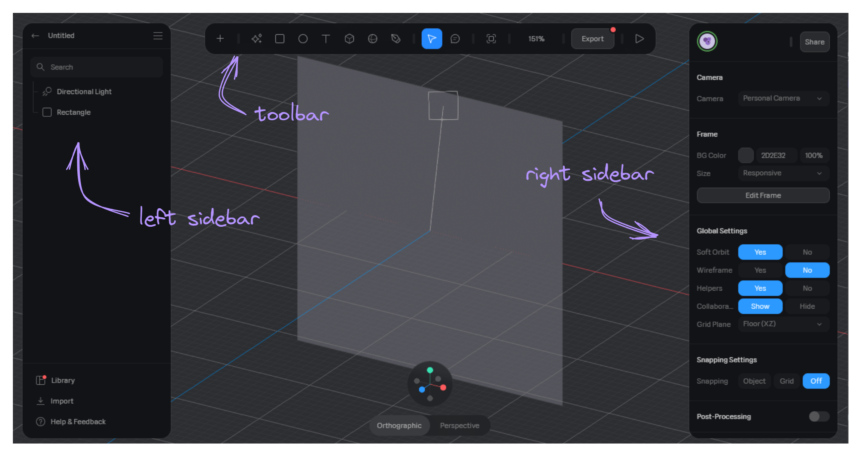Screen dimensions: 861x456
Task: Click the search magnifier icon
Action: (40, 67)
